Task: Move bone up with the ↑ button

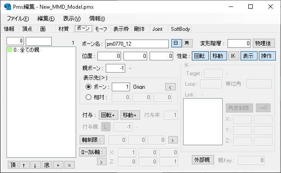Action: [x=24, y=165]
